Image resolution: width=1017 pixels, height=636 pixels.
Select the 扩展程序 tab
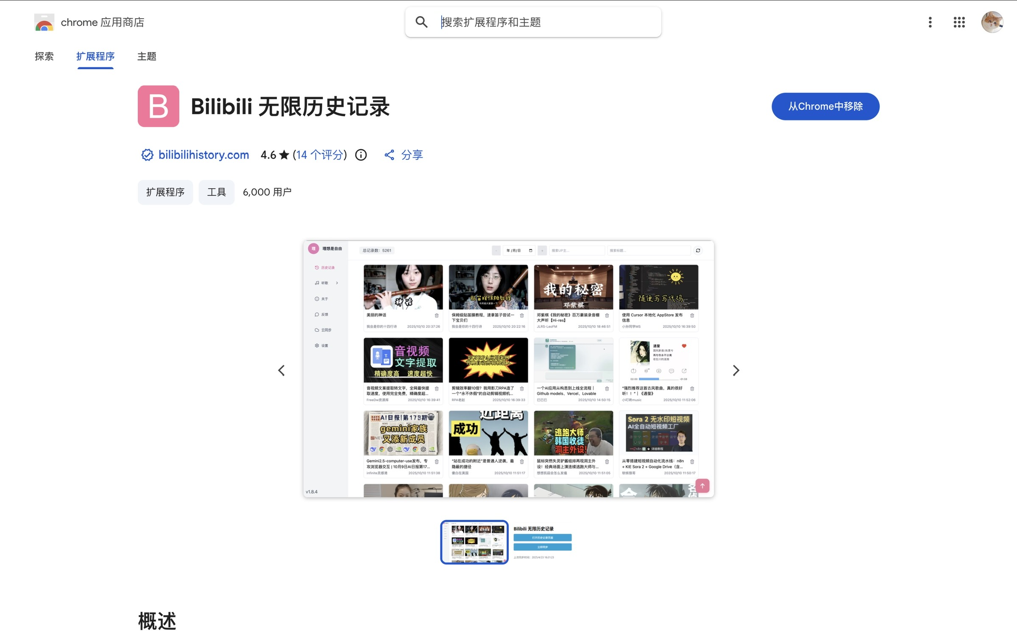[95, 56]
